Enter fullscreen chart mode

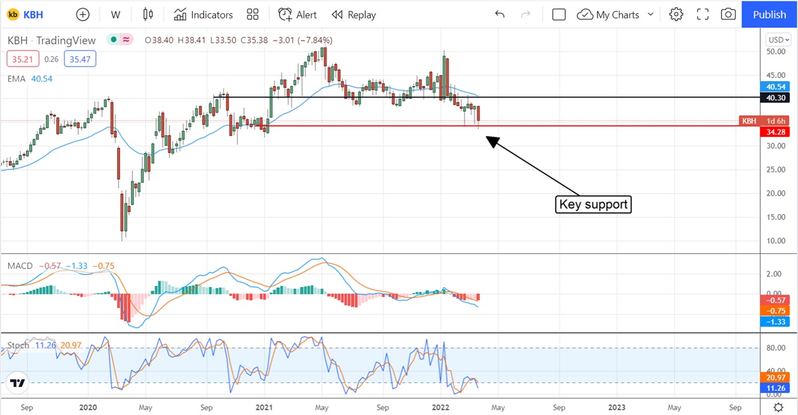tap(702, 15)
